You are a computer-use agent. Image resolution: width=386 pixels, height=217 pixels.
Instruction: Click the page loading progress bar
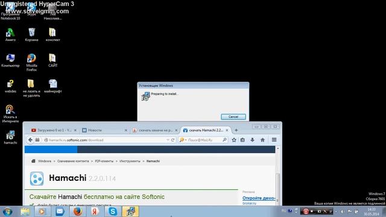point(150,149)
